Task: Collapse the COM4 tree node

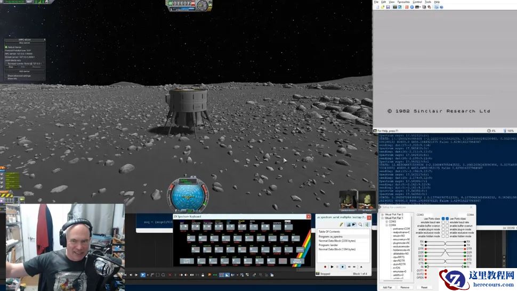Action: tap(386, 225)
